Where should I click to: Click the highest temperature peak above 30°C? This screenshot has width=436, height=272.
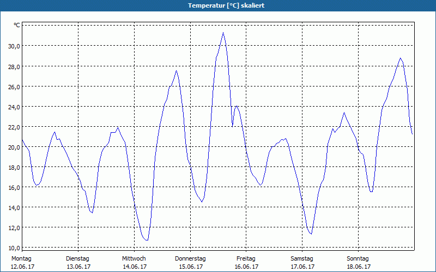(223, 33)
